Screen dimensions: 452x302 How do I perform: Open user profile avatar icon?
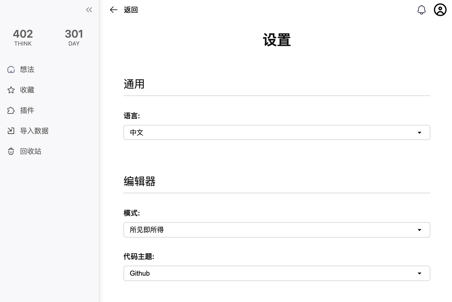click(440, 10)
